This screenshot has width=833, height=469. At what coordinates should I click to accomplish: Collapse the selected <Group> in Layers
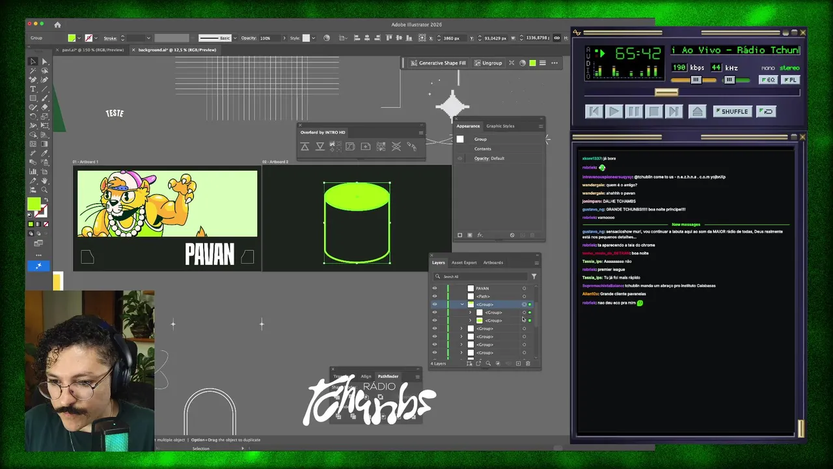[462, 304]
